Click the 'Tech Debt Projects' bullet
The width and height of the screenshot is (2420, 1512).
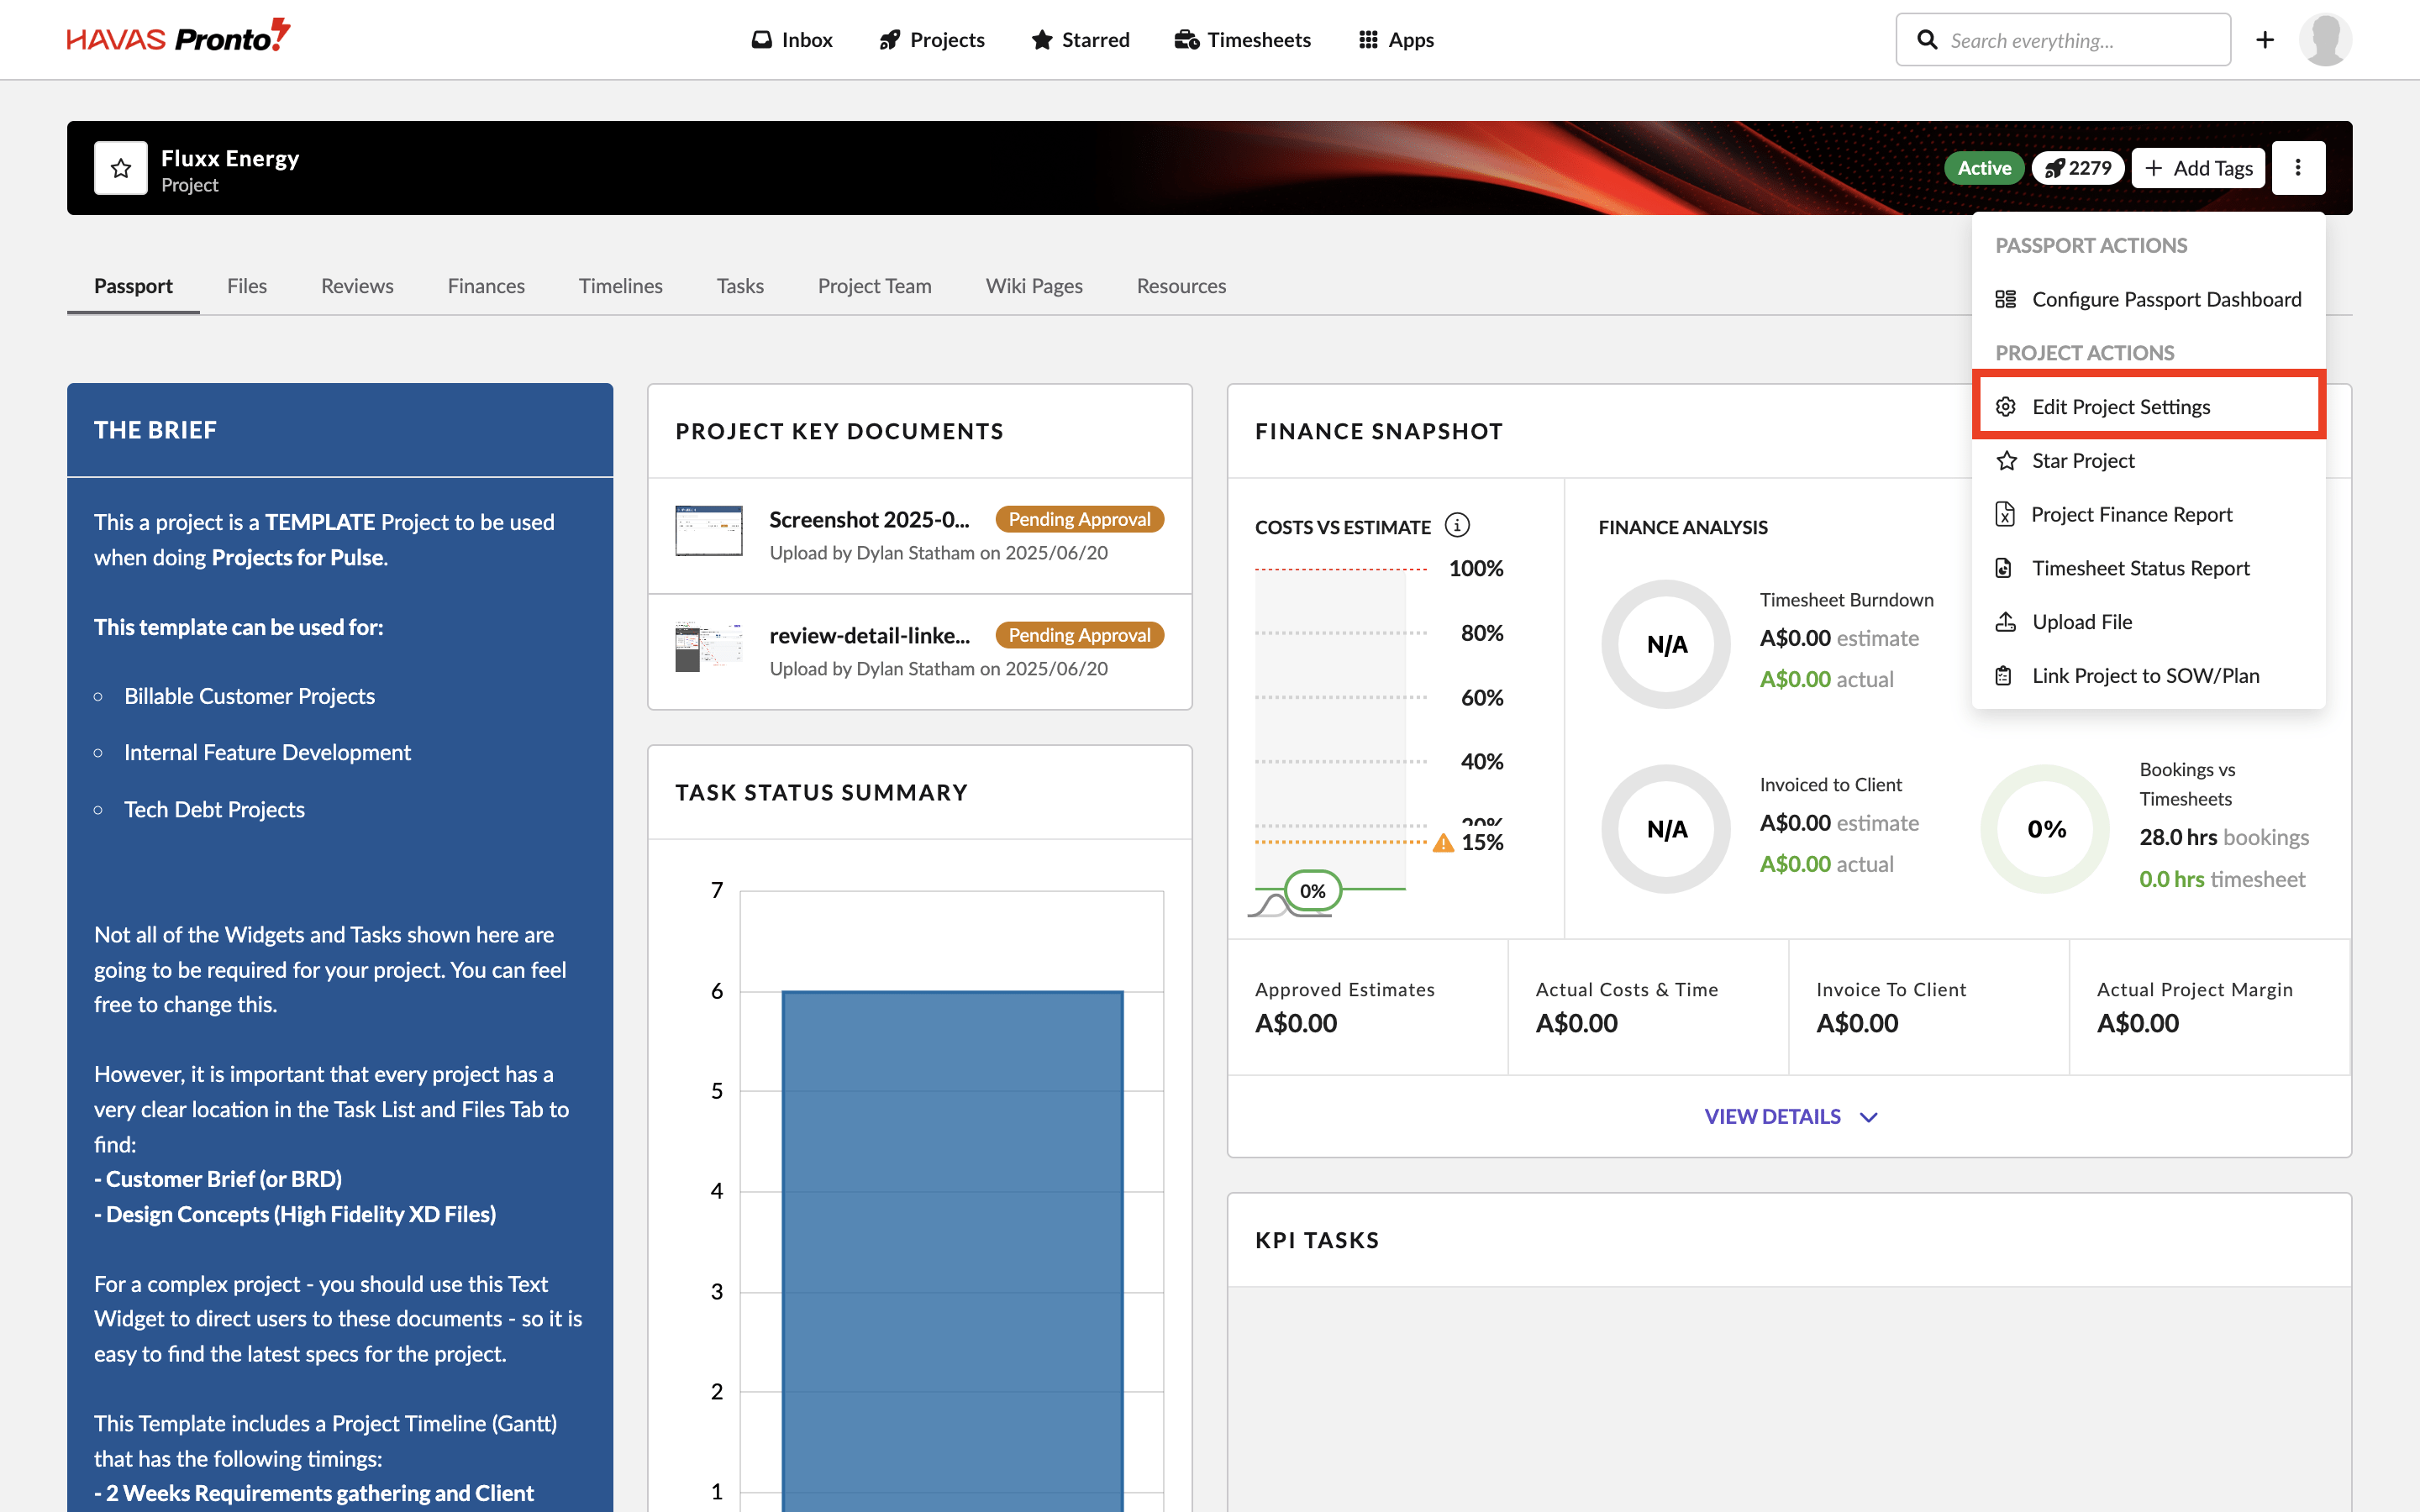[x=214, y=809]
